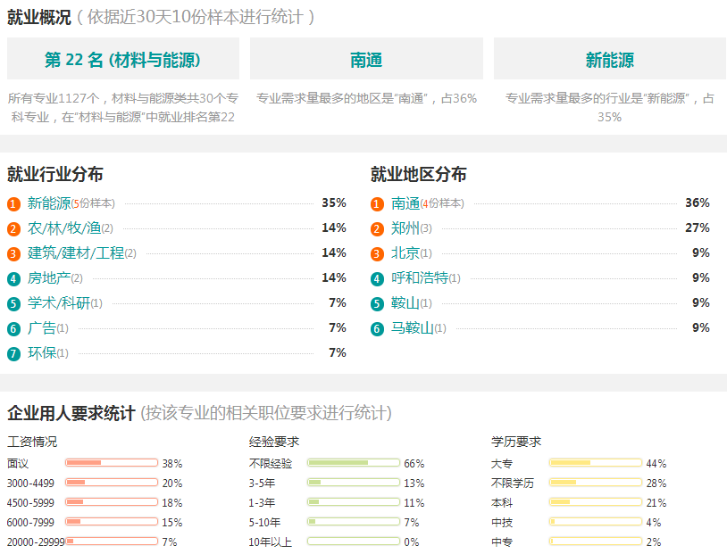Click the orange rank 2 badge beside 农/林/牧/渔

[x=13, y=228]
